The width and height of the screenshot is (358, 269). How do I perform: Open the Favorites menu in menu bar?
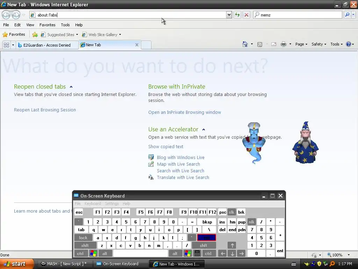tap(48, 25)
